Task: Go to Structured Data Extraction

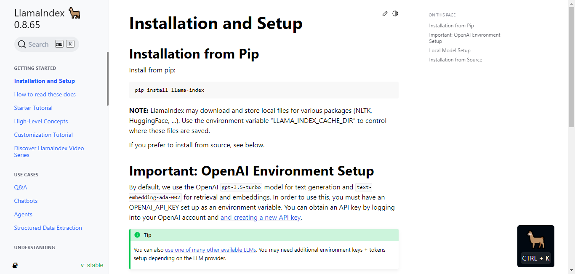Action: click(48, 228)
